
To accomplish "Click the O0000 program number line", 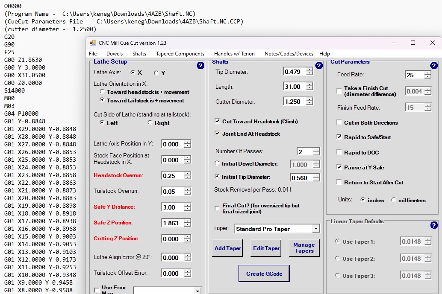I will [13, 6].
